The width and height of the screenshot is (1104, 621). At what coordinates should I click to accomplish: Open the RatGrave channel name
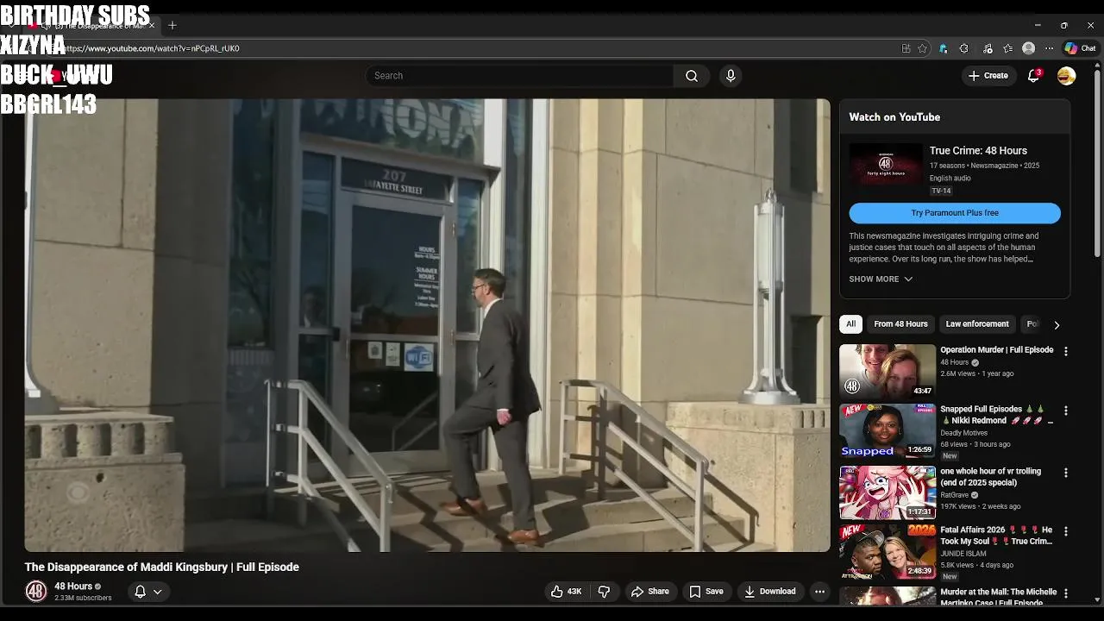[954, 496]
